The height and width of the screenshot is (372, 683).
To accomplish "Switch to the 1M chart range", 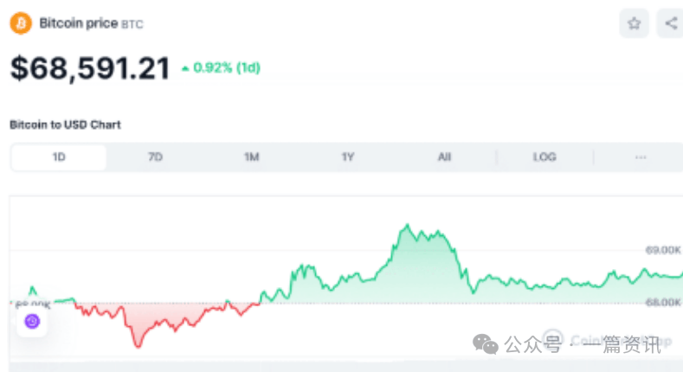I will (x=251, y=157).
